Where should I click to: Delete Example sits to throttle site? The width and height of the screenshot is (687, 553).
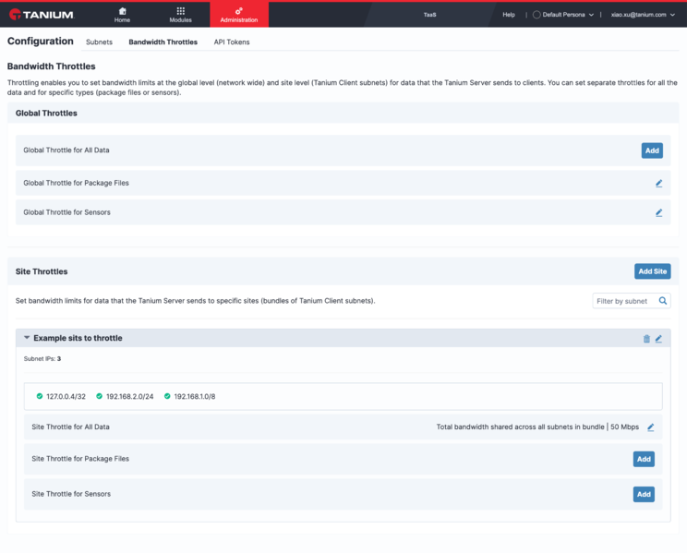pos(646,338)
